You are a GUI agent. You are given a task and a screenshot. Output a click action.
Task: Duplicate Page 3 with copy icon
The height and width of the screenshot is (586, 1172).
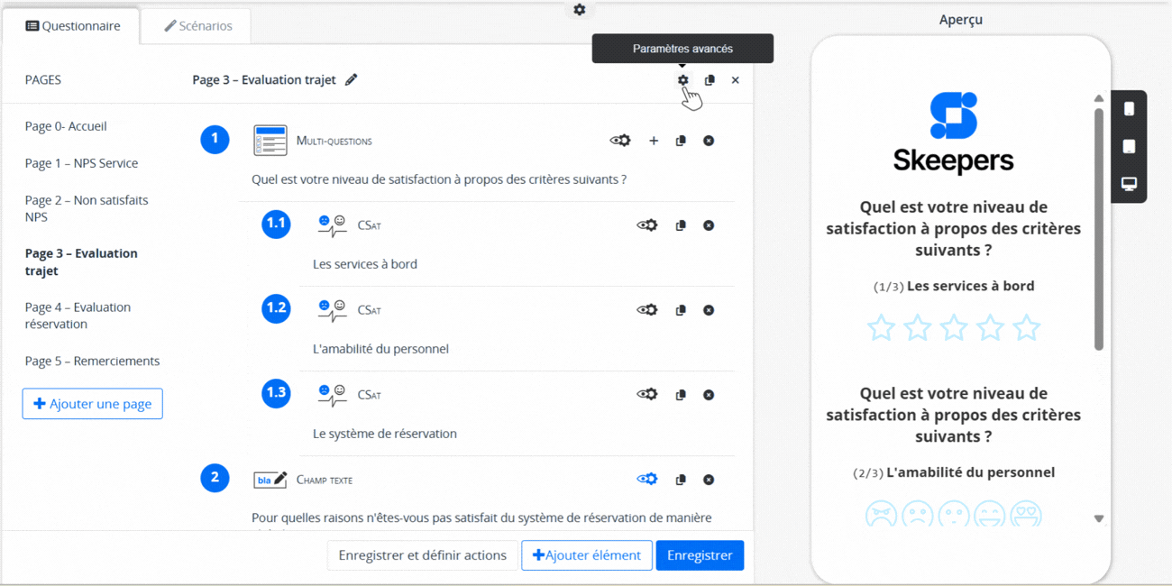click(x=710, y=80)
